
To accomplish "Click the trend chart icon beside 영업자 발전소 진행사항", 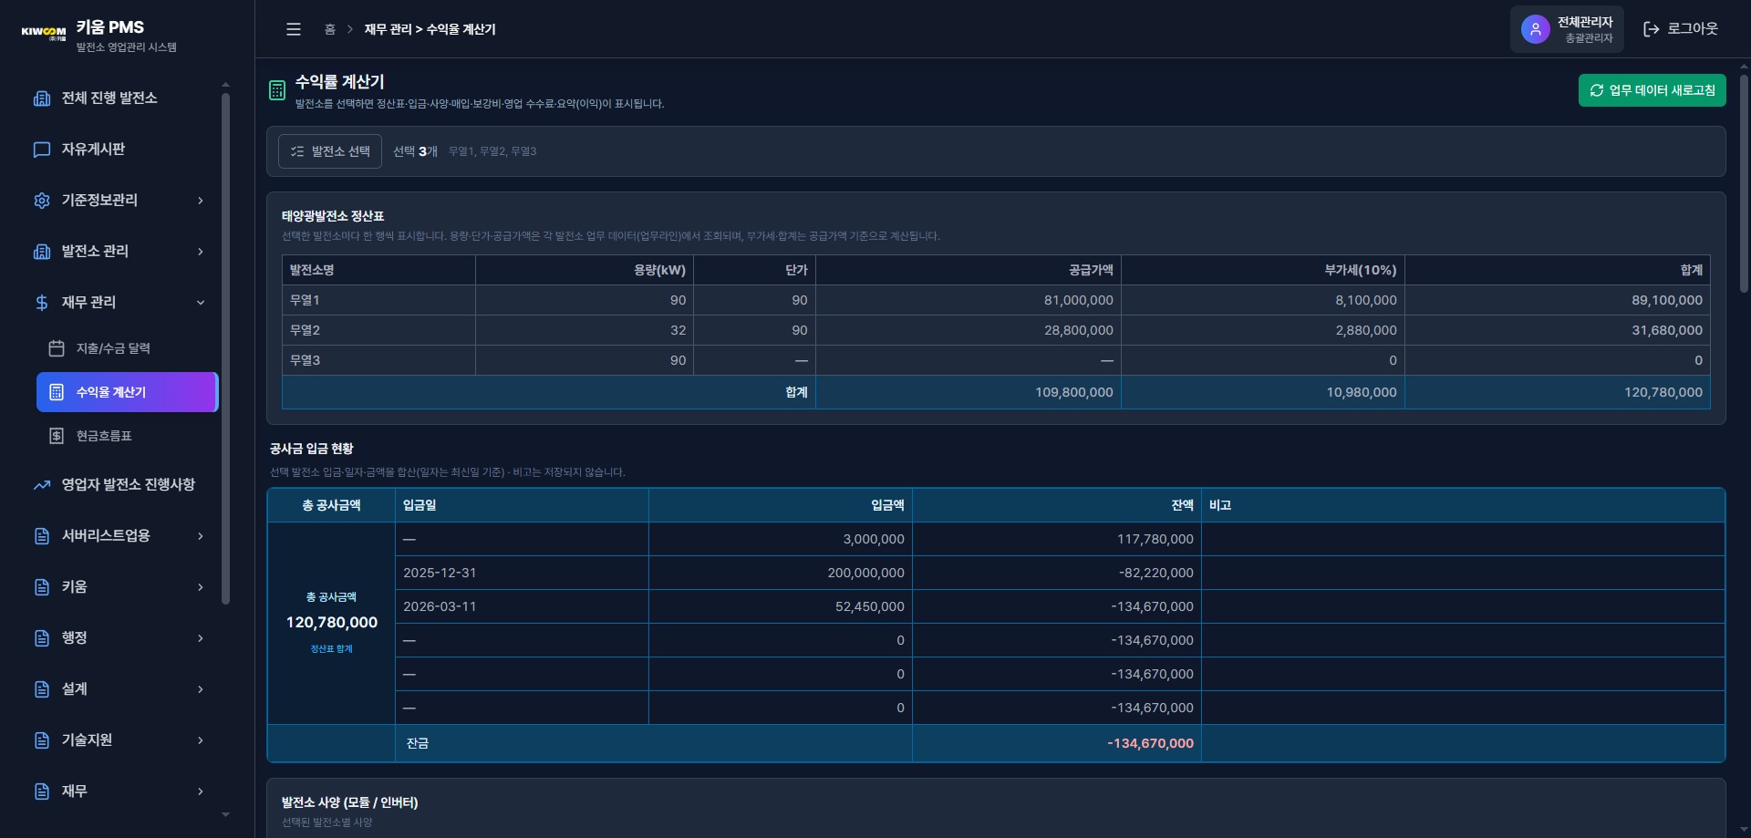I will 42,485.
